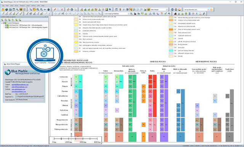Screen dimensions: 244x147
Task: Click highlighted hill shading toggle icon
Action: (148, 10)
